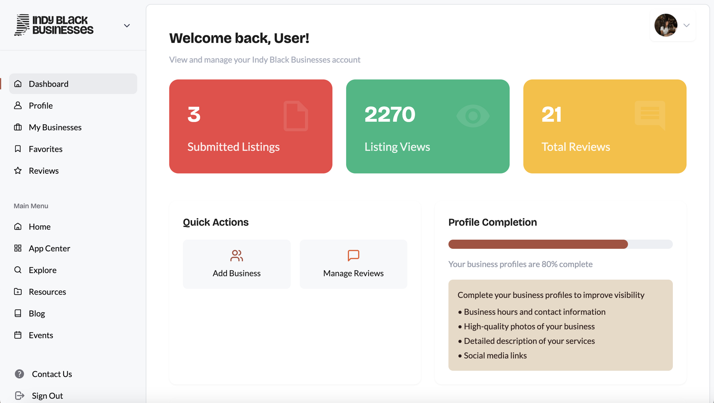Viewport: 714px width, 403px height.
Task: Open the App Center grid icon
Action: [18, 248]
